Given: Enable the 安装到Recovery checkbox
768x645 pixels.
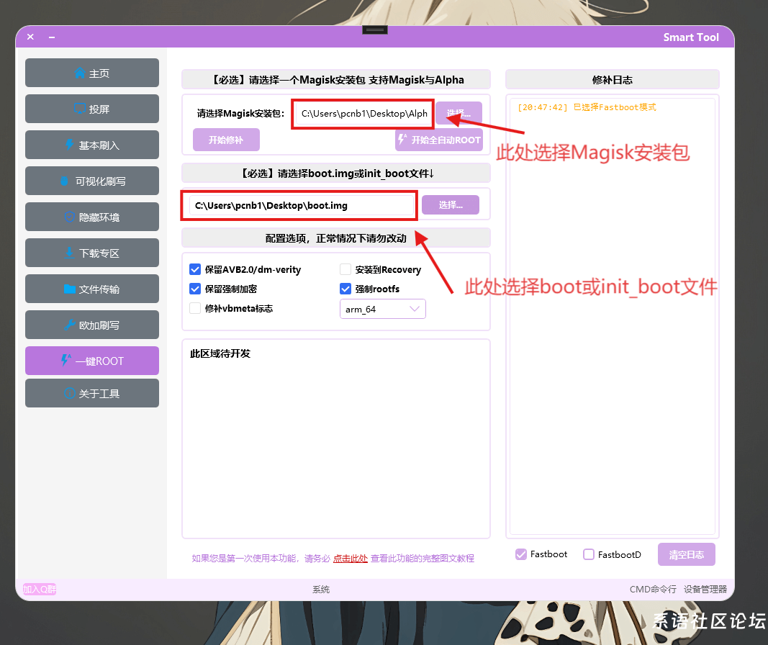Looking at the screenshot, I should pos(345,269).
